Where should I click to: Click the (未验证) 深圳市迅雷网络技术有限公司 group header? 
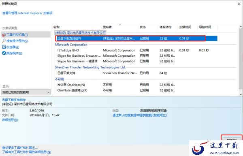point(80,33)
